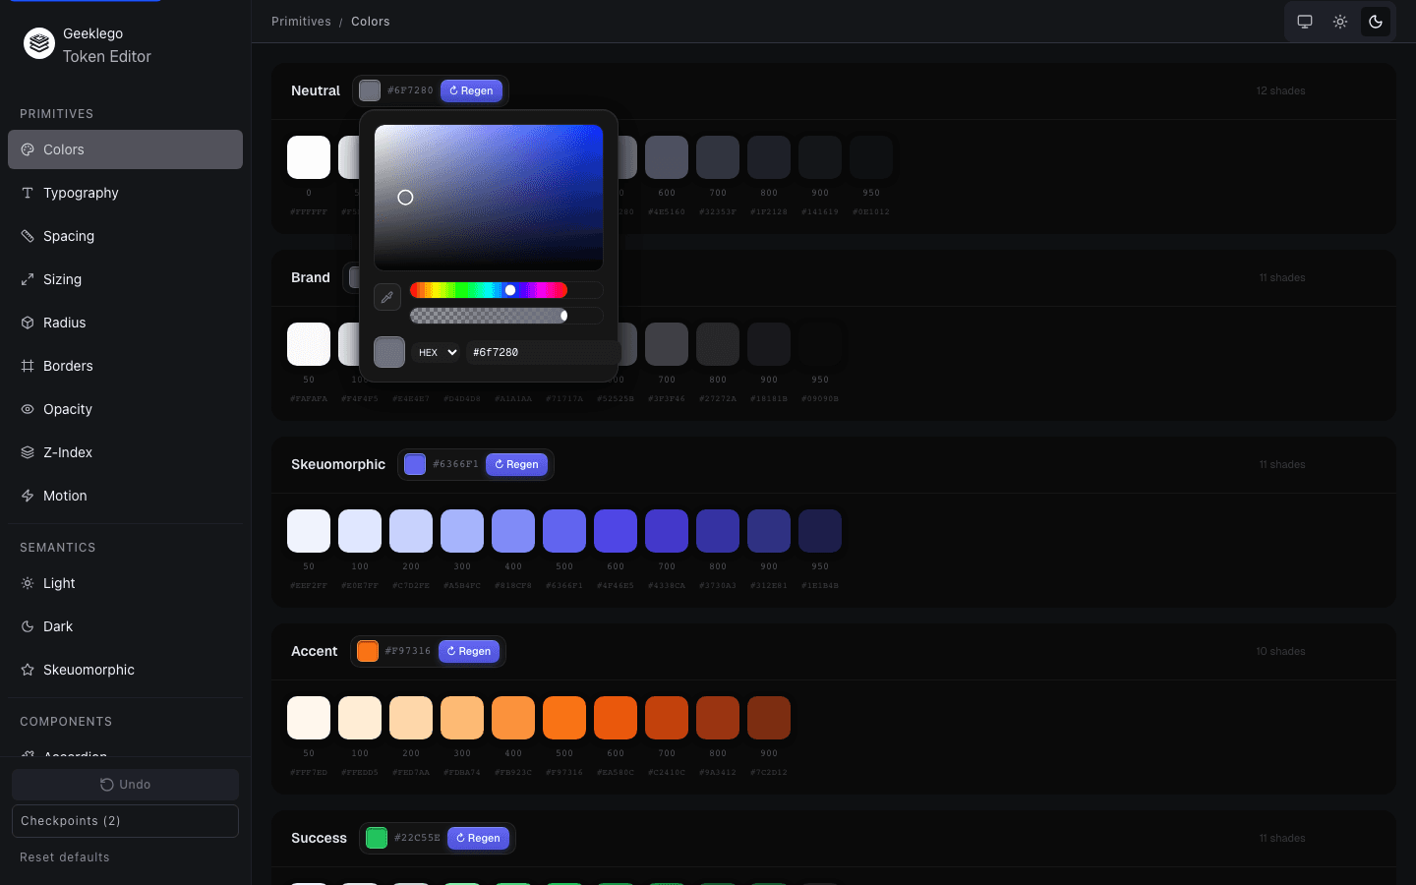Open the Sizing primitives page
This screenshot has height=885, width=1416.
coord(125,279)
